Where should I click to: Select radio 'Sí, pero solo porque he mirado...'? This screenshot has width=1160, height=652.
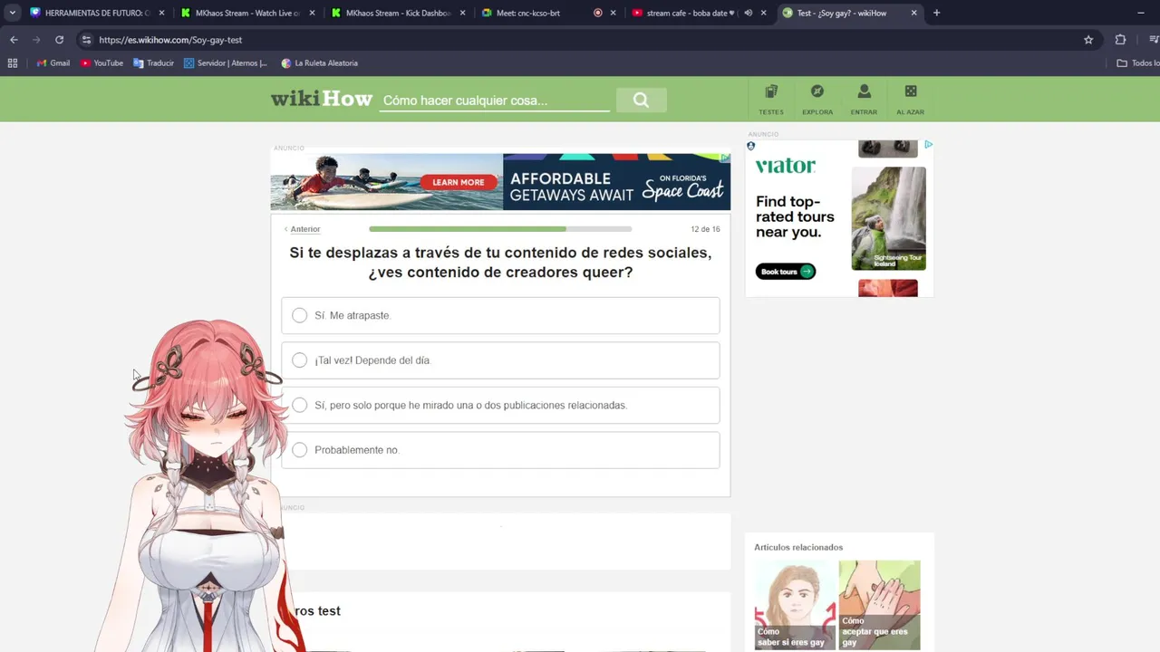(300, 405)
